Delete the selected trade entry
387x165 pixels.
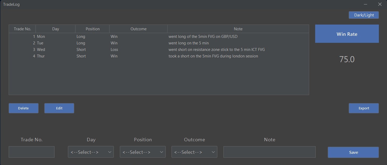24,108
